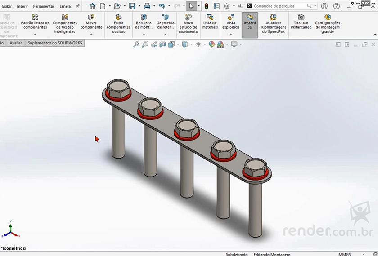Toggle the pin icon beside Janela menu

77,6
